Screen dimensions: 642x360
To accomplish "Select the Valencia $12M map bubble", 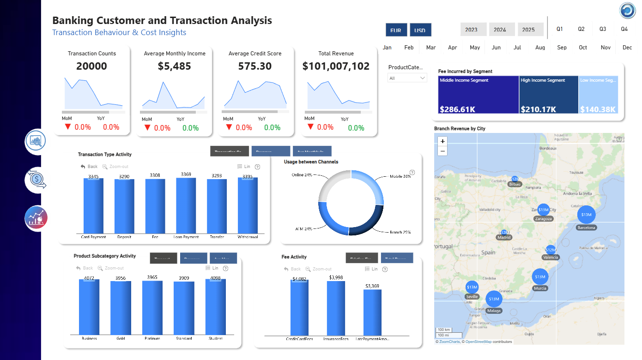I will (x=551, y=250).
